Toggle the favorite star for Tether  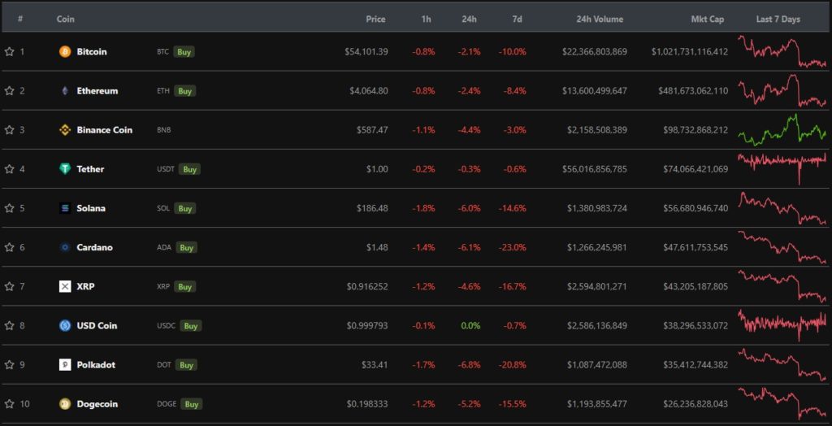coord(10,169)
